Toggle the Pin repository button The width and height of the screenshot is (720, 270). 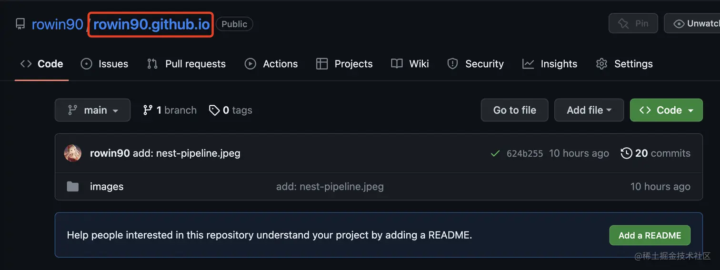coord(633,23)
